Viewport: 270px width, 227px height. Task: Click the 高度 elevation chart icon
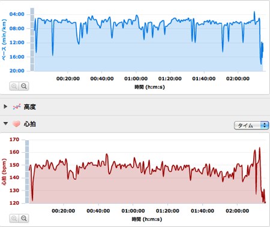point(17,107)
